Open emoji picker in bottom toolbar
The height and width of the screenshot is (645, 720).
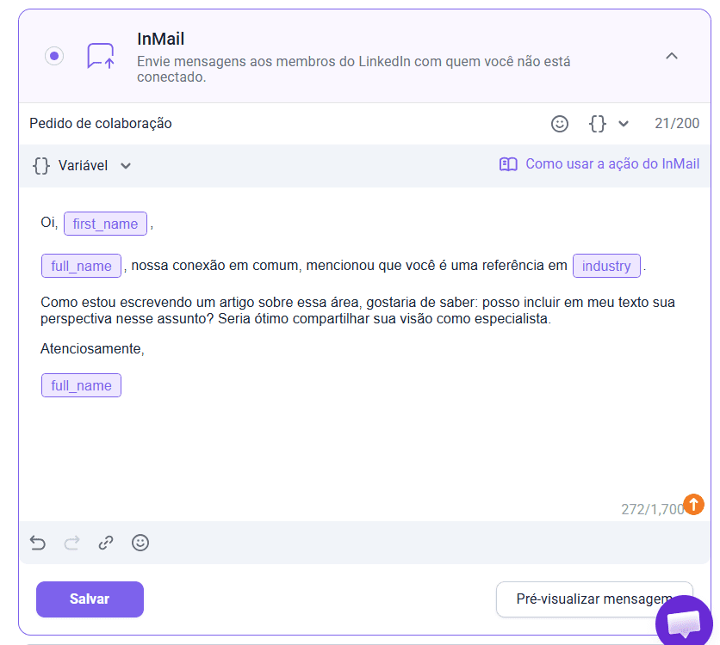tap(140, 543)
